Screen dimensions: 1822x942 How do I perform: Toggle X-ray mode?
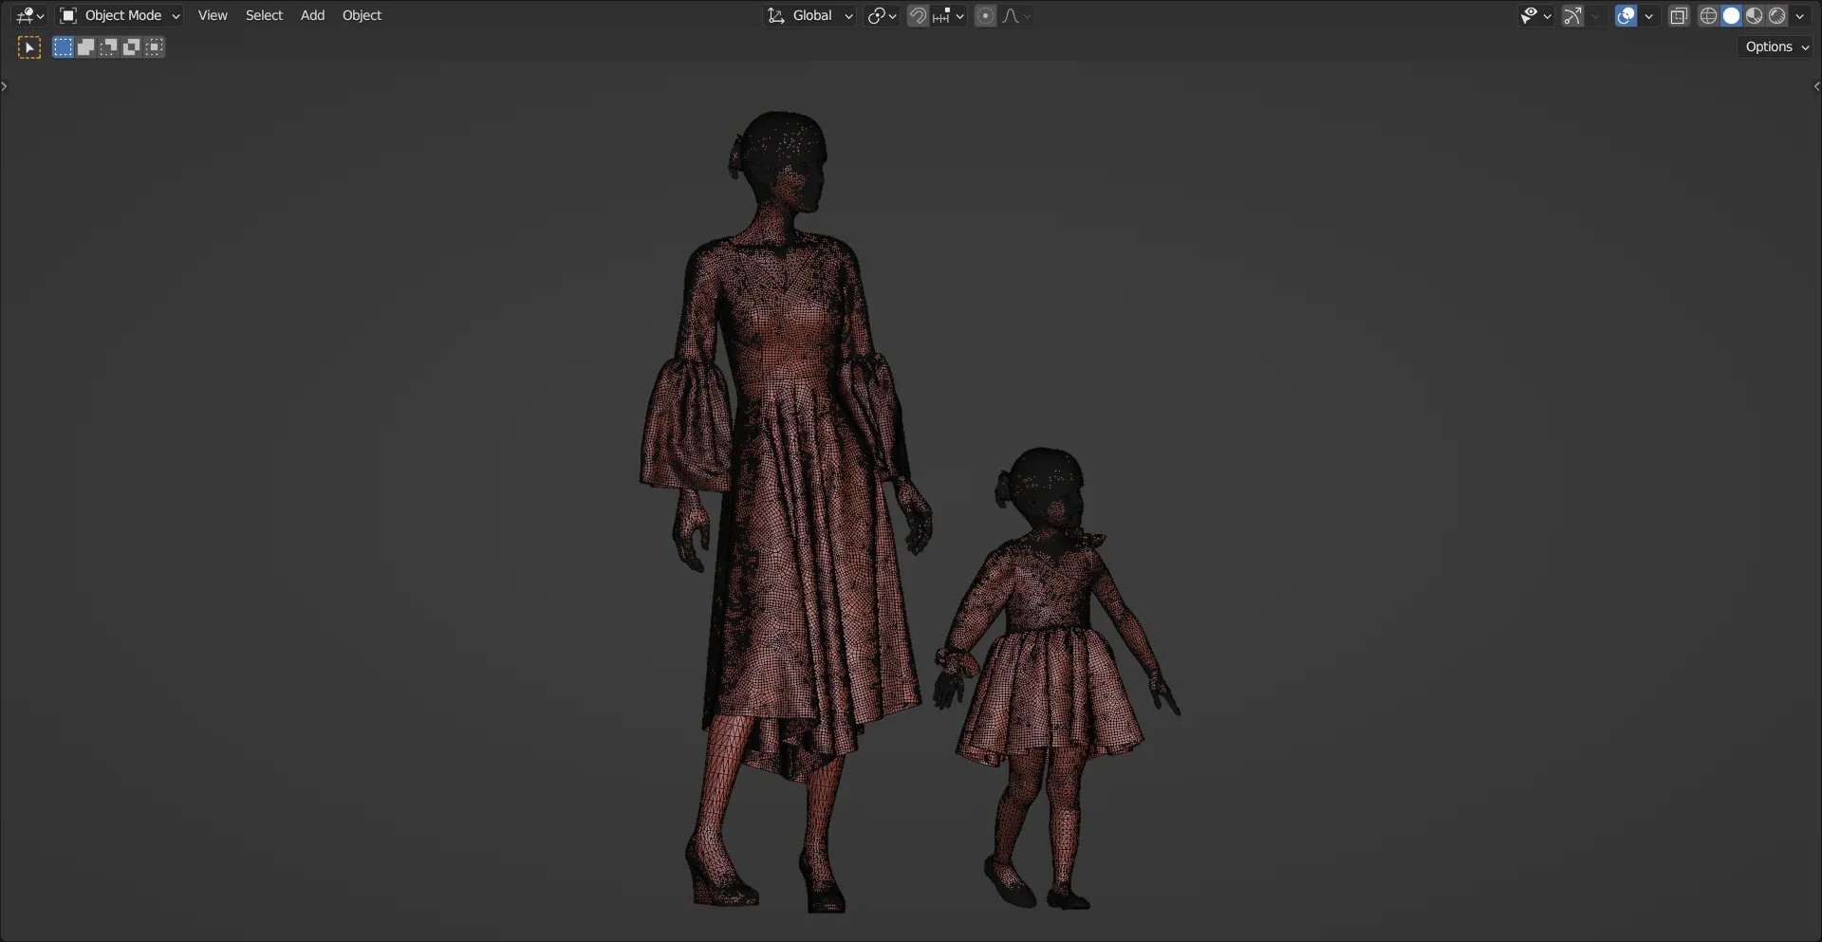pos(1679,15)
